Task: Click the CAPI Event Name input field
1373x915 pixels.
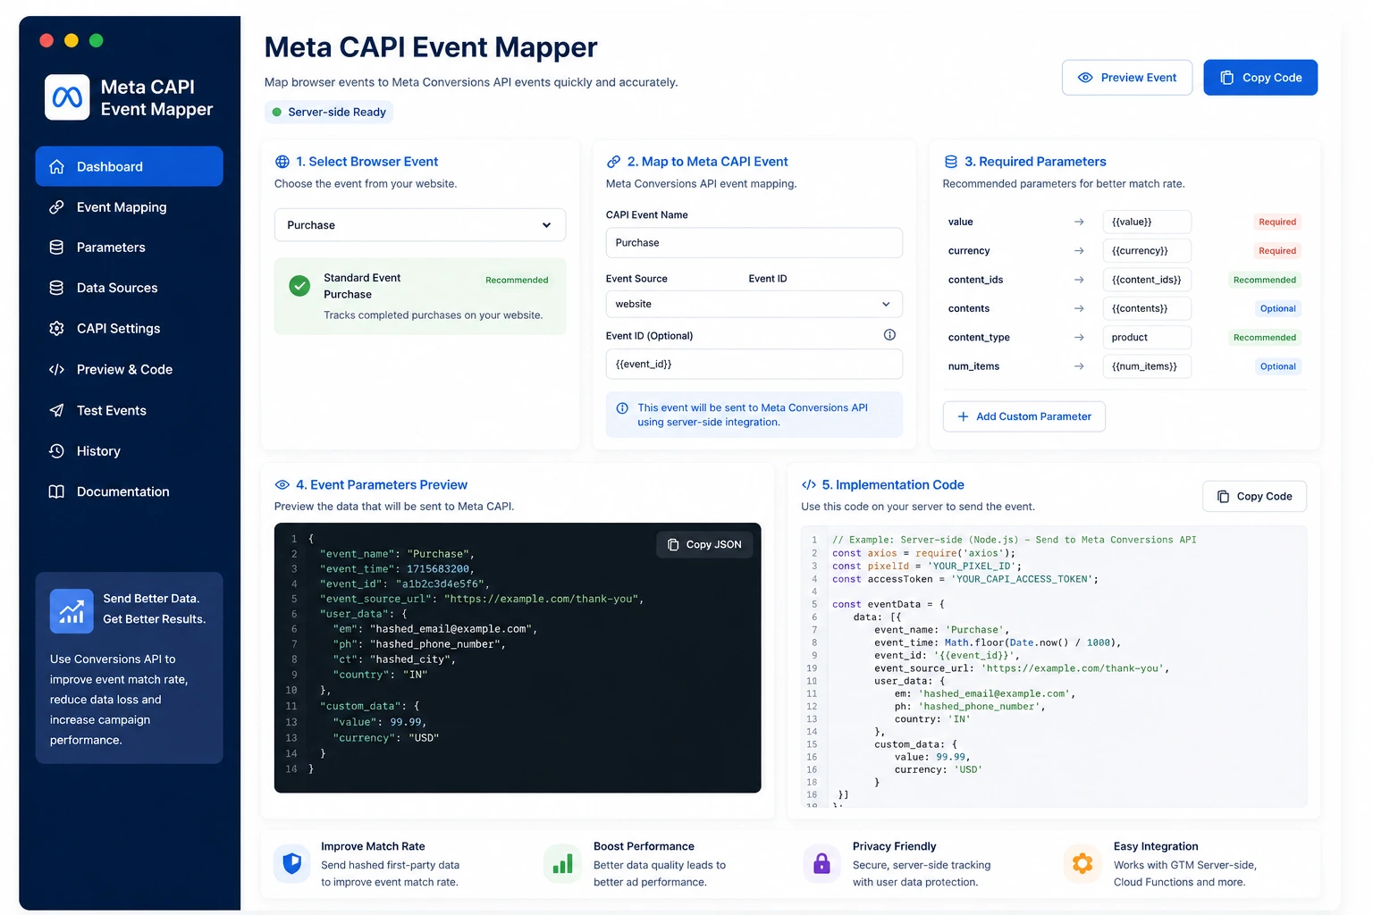Action: point(754,243)
